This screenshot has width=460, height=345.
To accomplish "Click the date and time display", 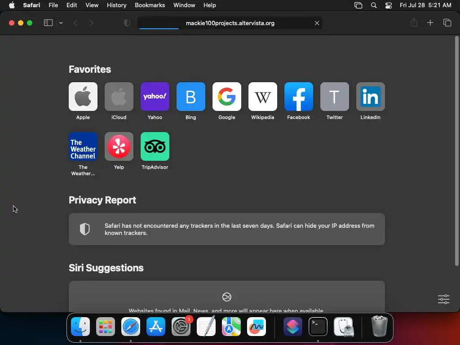I will click(x=425, y=5).
